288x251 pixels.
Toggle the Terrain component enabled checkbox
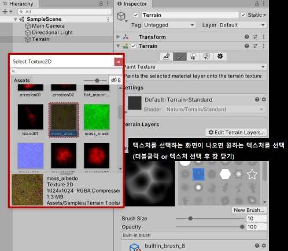134,46
